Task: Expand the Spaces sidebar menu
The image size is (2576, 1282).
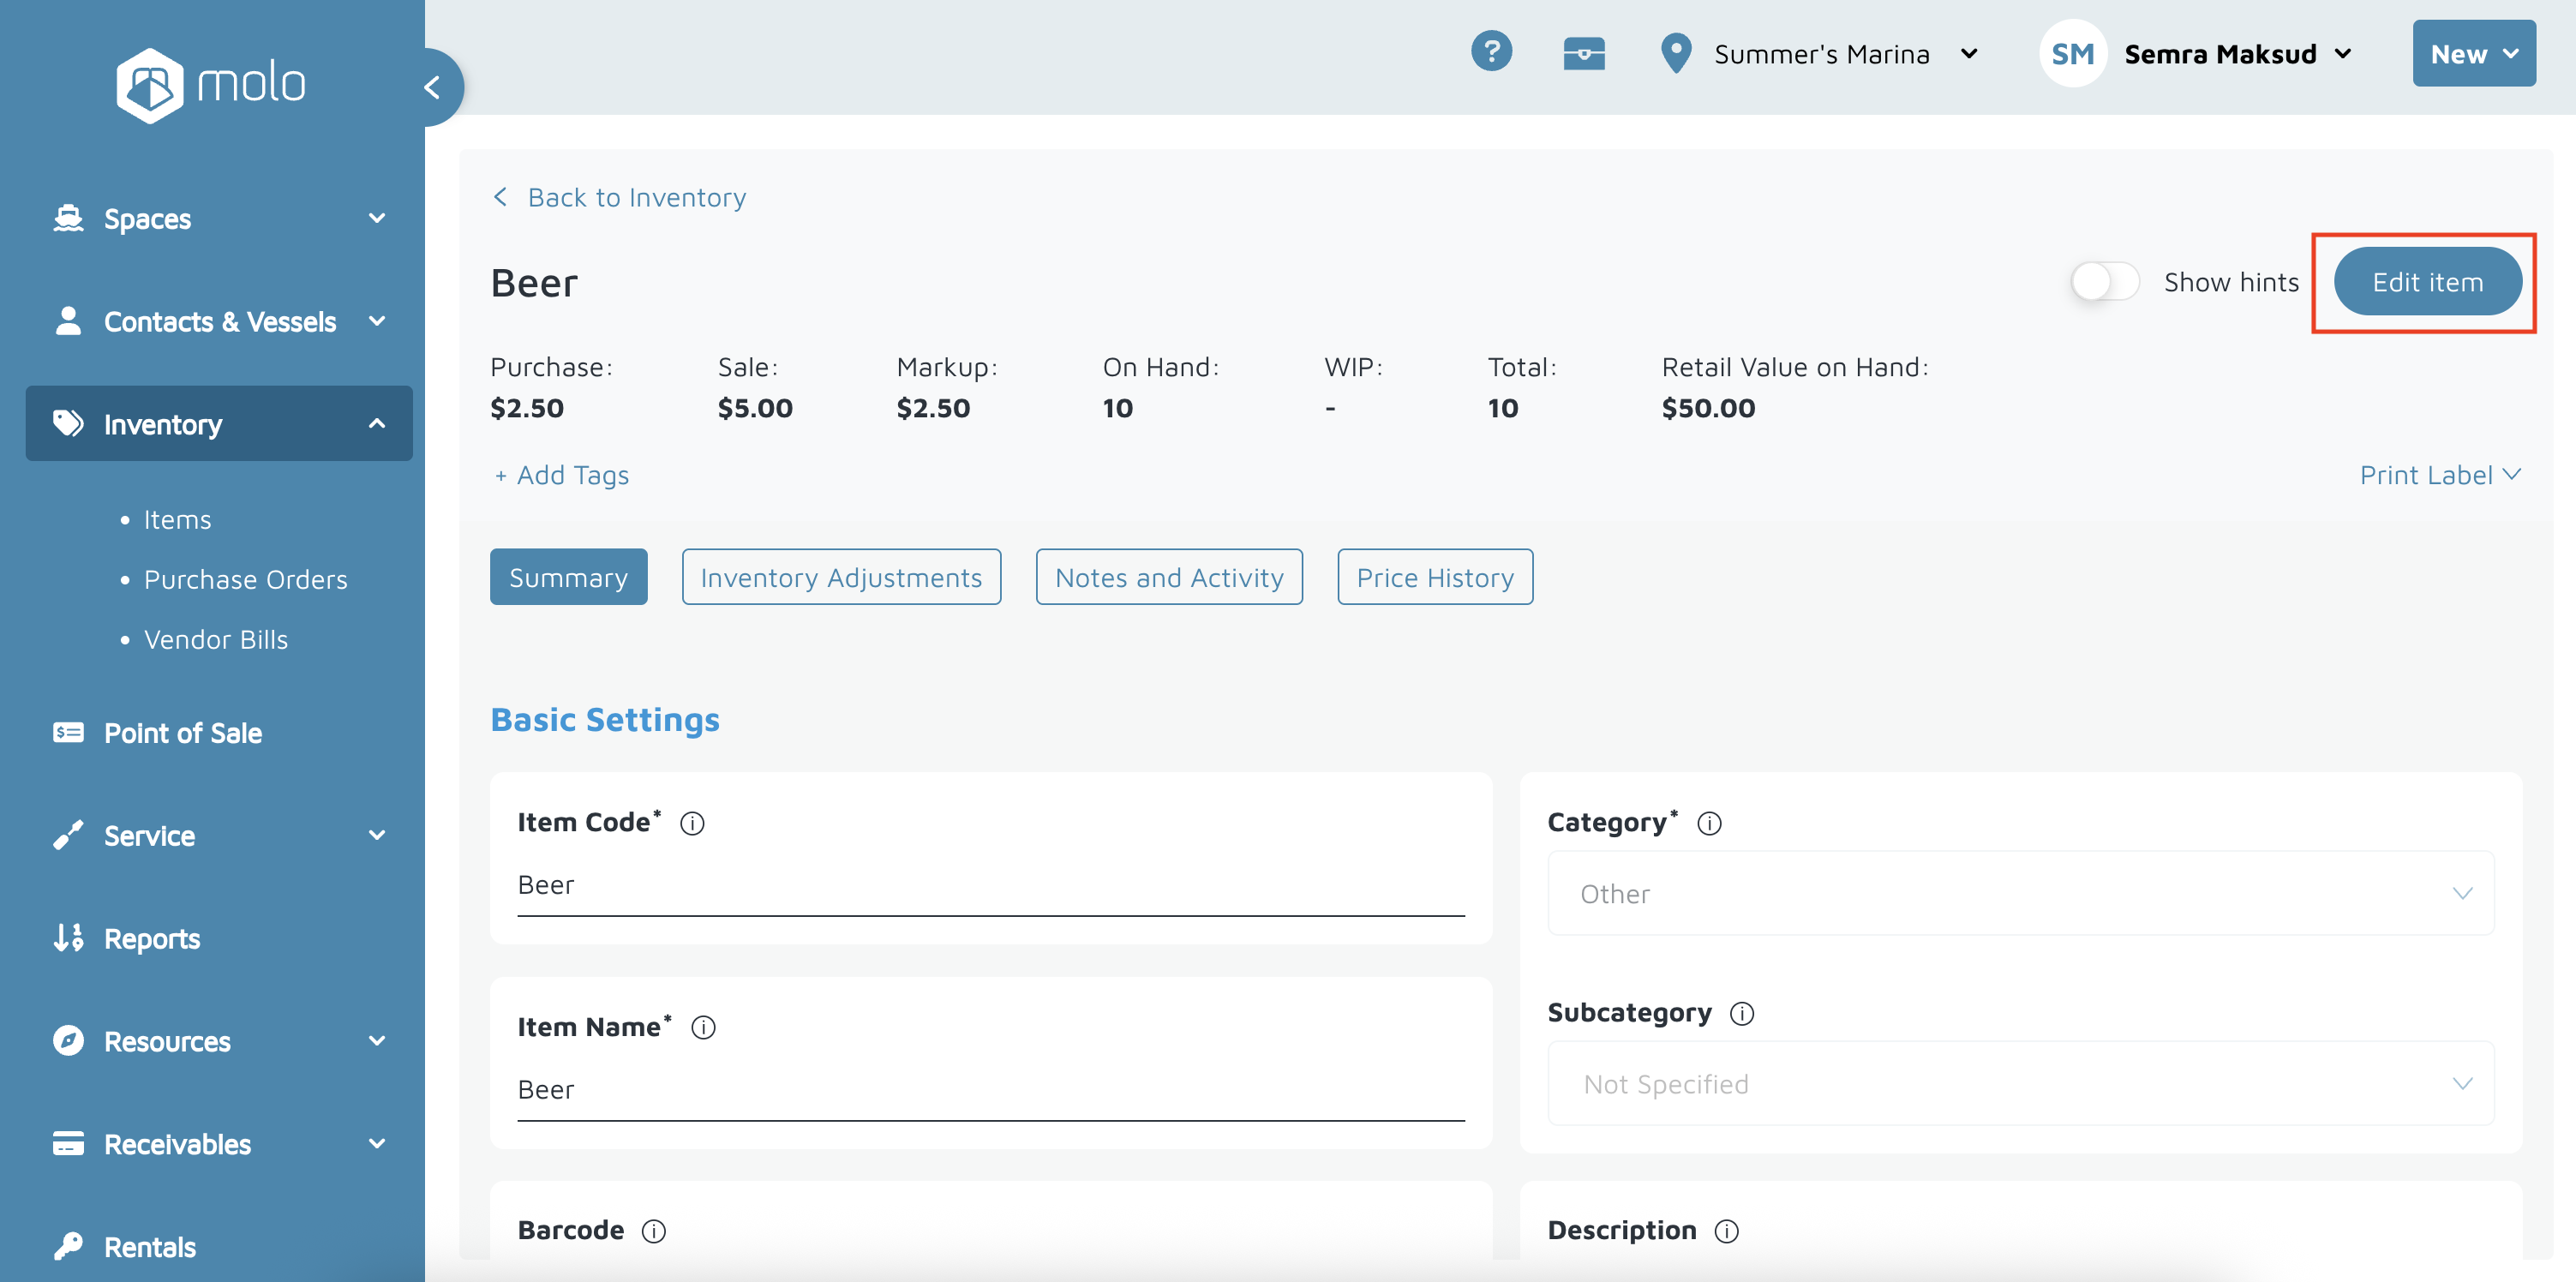Action: coord(219,219)
